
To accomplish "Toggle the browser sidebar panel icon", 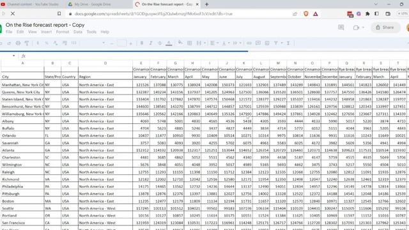I will tap(376, 14).
